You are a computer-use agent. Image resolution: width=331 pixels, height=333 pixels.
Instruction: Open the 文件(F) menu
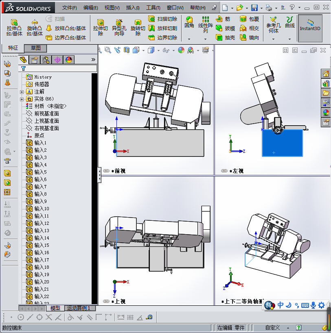click(x=69, y=8)
